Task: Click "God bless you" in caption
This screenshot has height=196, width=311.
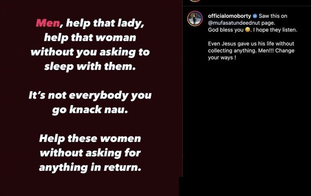Action: tap(226, 30)
